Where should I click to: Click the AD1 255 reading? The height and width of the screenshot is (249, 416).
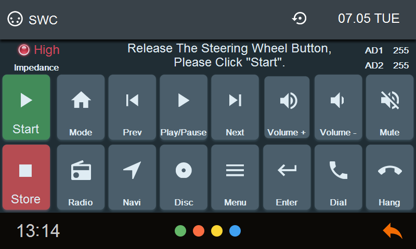(x=387, y=50)
